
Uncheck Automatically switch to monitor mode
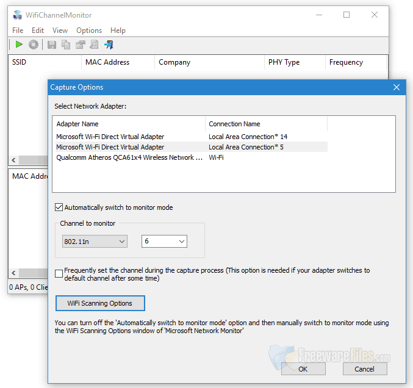59,207
